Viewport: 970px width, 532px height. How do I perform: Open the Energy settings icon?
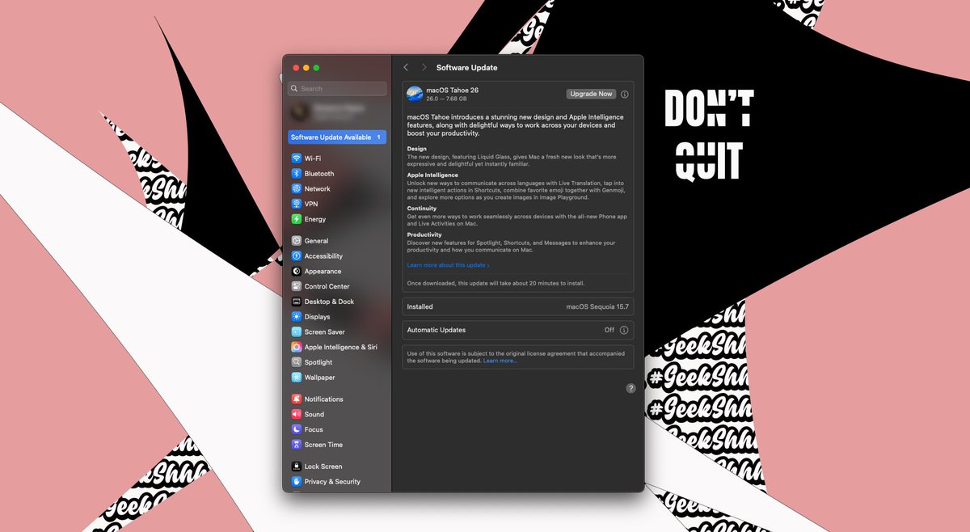[297, 219]
